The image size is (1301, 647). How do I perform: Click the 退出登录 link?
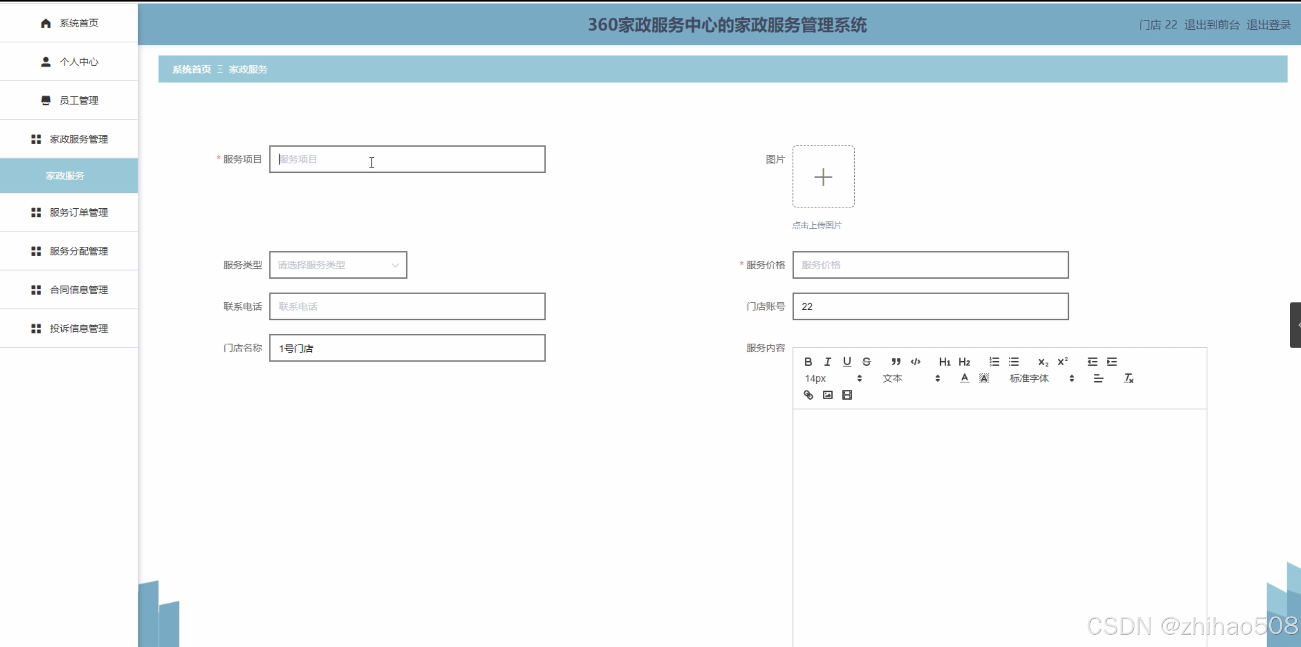[1268, 25]
